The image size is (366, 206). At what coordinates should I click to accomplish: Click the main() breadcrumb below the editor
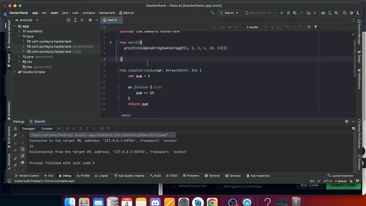126,116
